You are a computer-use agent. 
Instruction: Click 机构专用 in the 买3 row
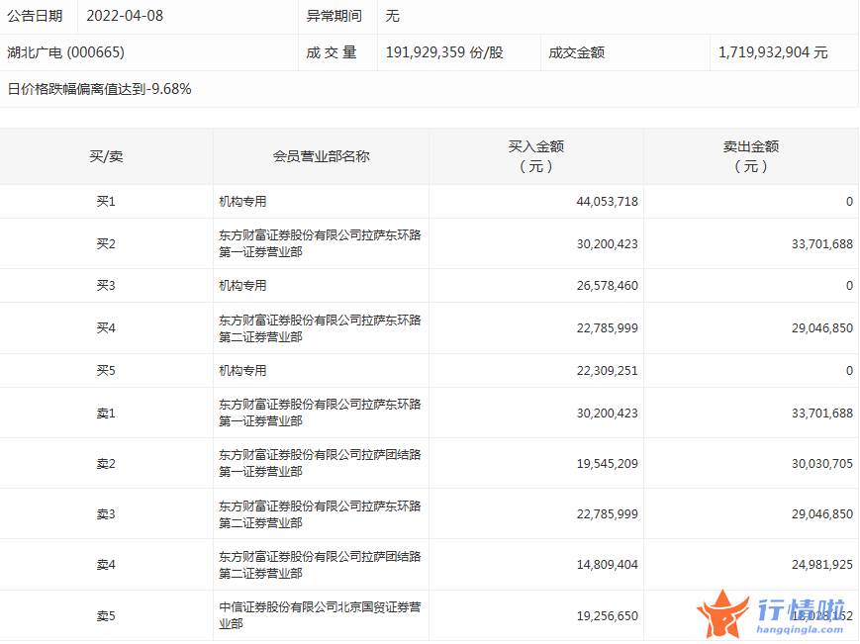coord(242,286)
